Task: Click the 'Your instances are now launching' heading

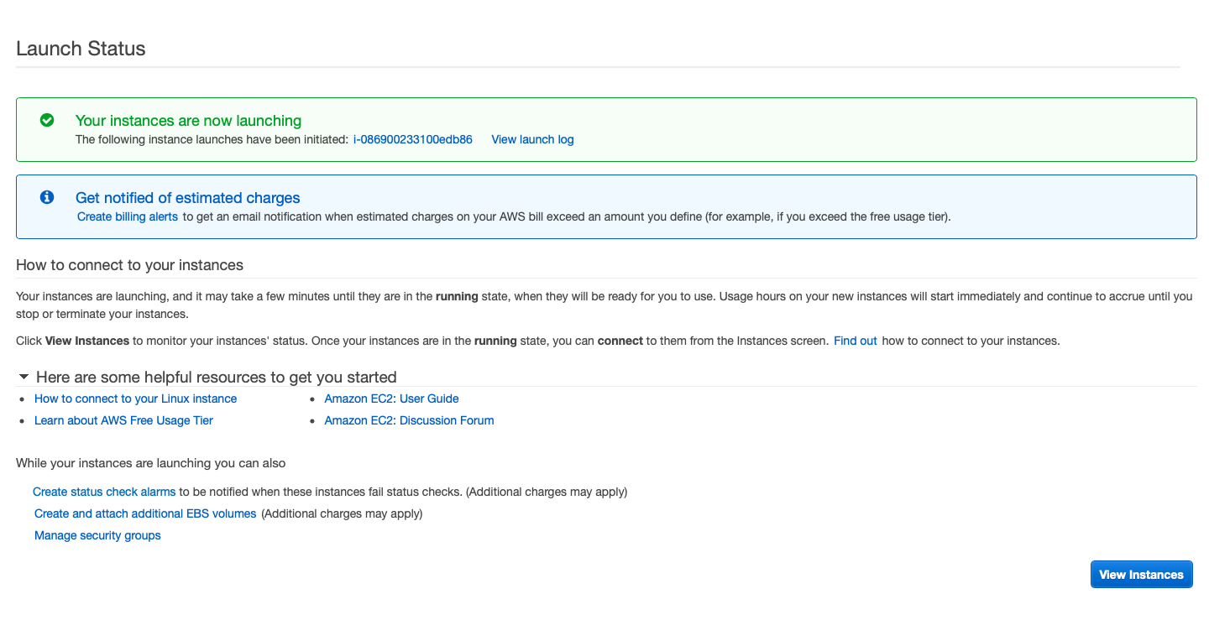Action: [188, 121]
